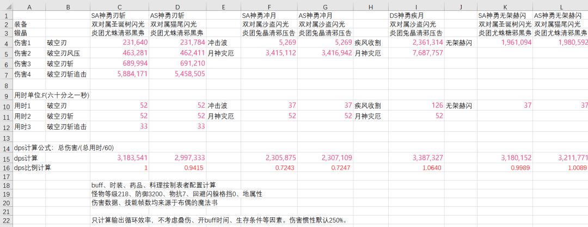Click the note starting with '怪物等级218'
Image resolution: width=588 pixels, height=227 pixels.
(x=176, y=194)
